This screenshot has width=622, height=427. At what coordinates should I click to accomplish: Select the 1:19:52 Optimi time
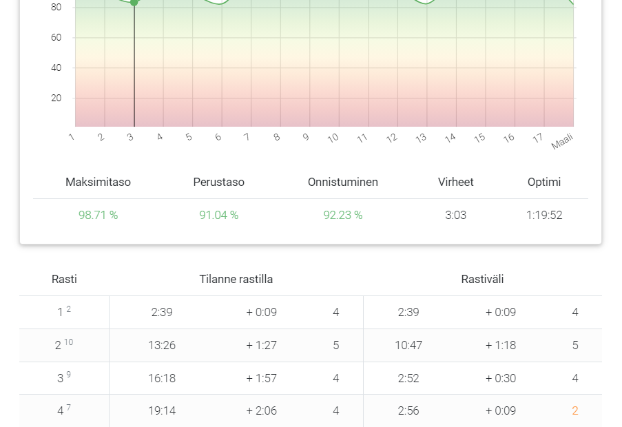543,215
